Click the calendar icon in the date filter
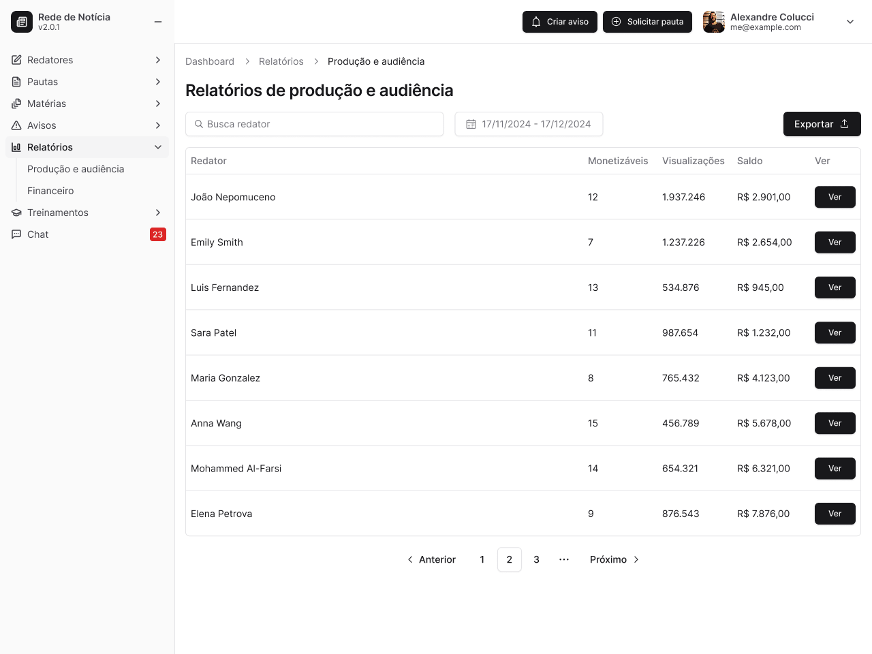This screenshot has width=872, height=654. (x=471, y=124)
